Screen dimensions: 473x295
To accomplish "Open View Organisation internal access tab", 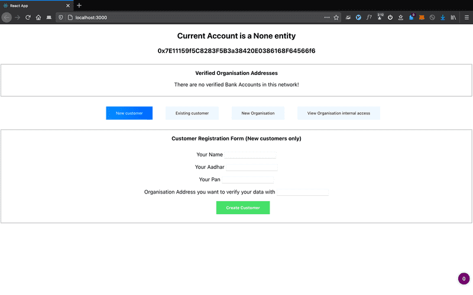I will click(338, 113).
